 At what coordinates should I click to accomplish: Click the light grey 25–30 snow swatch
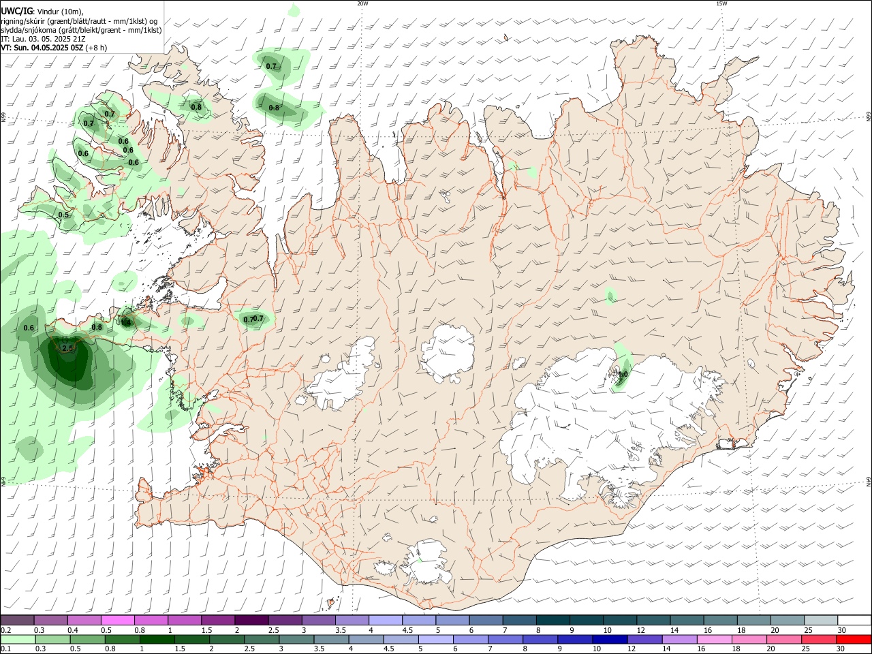[821, 620]
